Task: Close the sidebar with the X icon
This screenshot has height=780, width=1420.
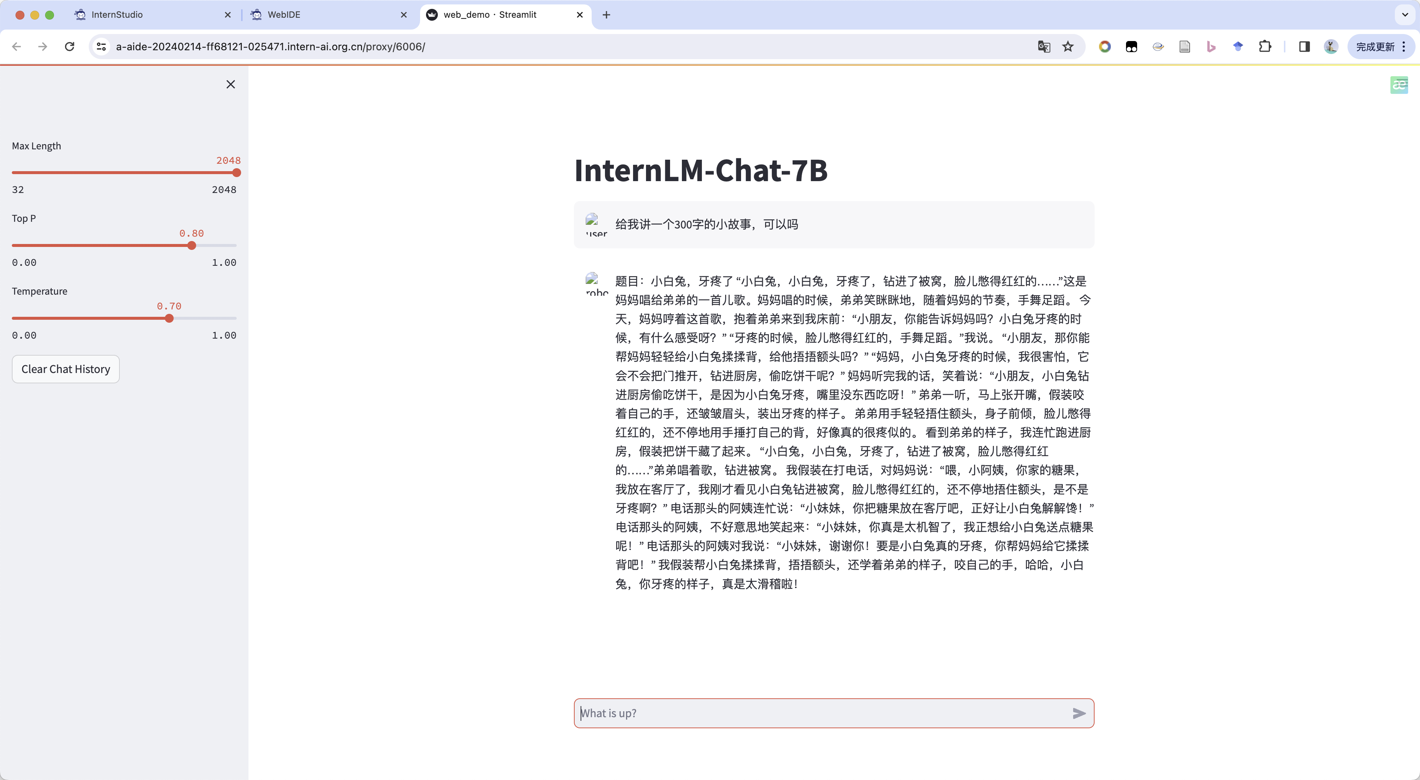Action: coord(230,84)
